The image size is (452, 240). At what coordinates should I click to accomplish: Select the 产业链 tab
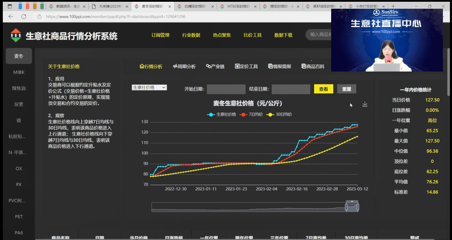point(215,66)
